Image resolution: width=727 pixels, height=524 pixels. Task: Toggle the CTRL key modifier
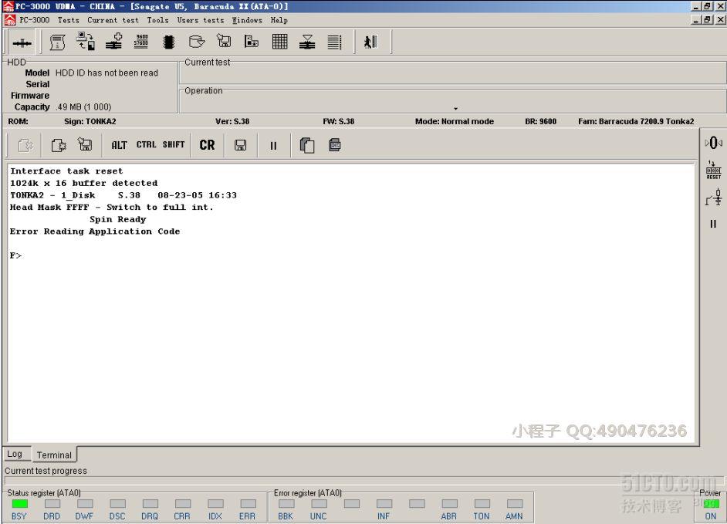(146, 144)
